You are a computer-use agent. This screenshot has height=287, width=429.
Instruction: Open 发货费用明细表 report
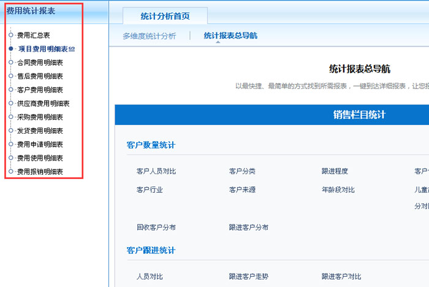coord(40,131)
